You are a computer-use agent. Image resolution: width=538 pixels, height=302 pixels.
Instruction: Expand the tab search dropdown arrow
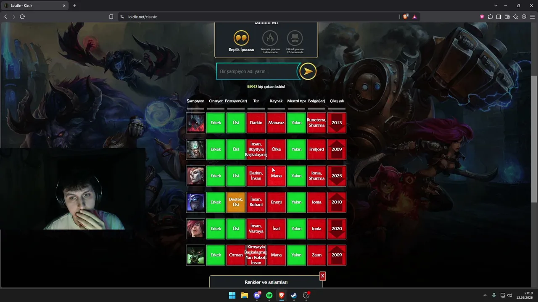[x=496, y=5]
